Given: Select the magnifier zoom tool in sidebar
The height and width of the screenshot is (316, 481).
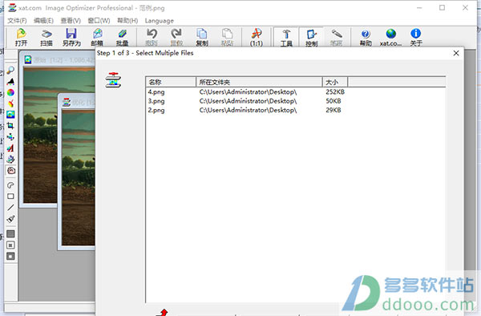Looking at the screenshot, I should [x=10, y=71].
